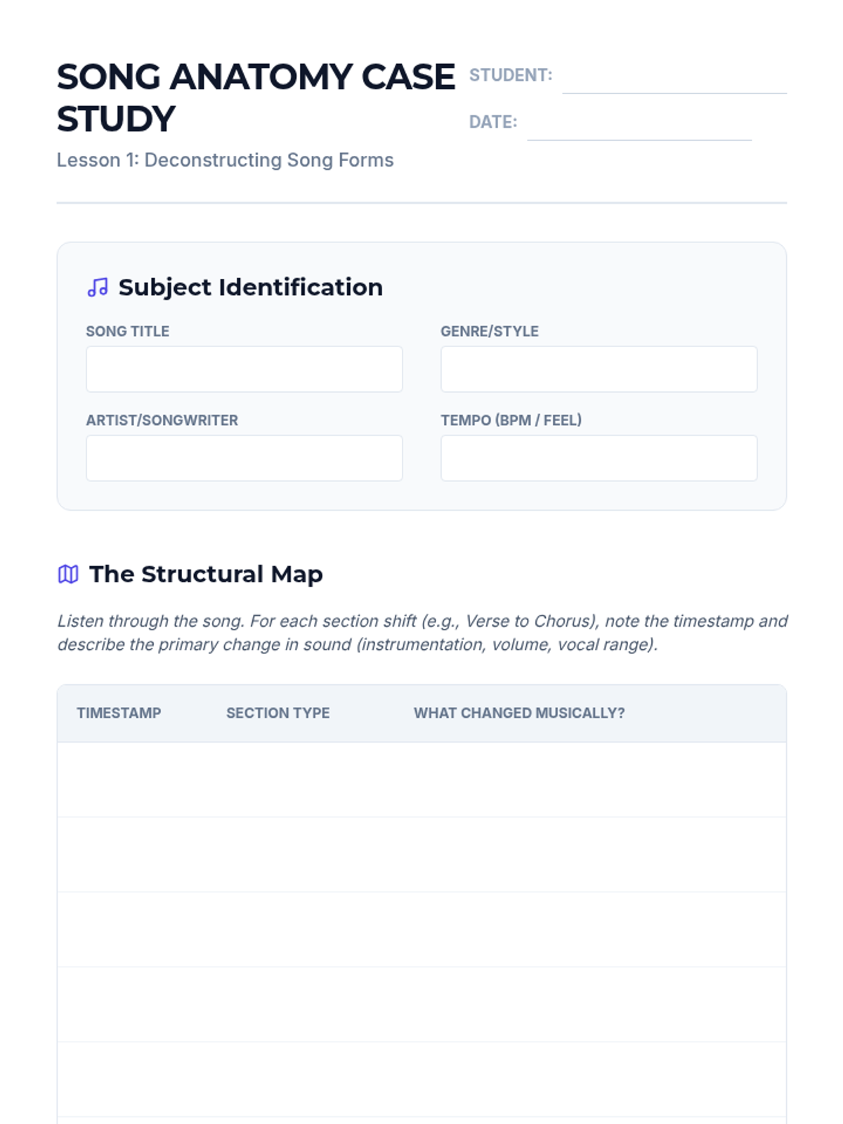
Task: Click the Song Anatomy Case Study title
Action: click(x=256, y=97)
